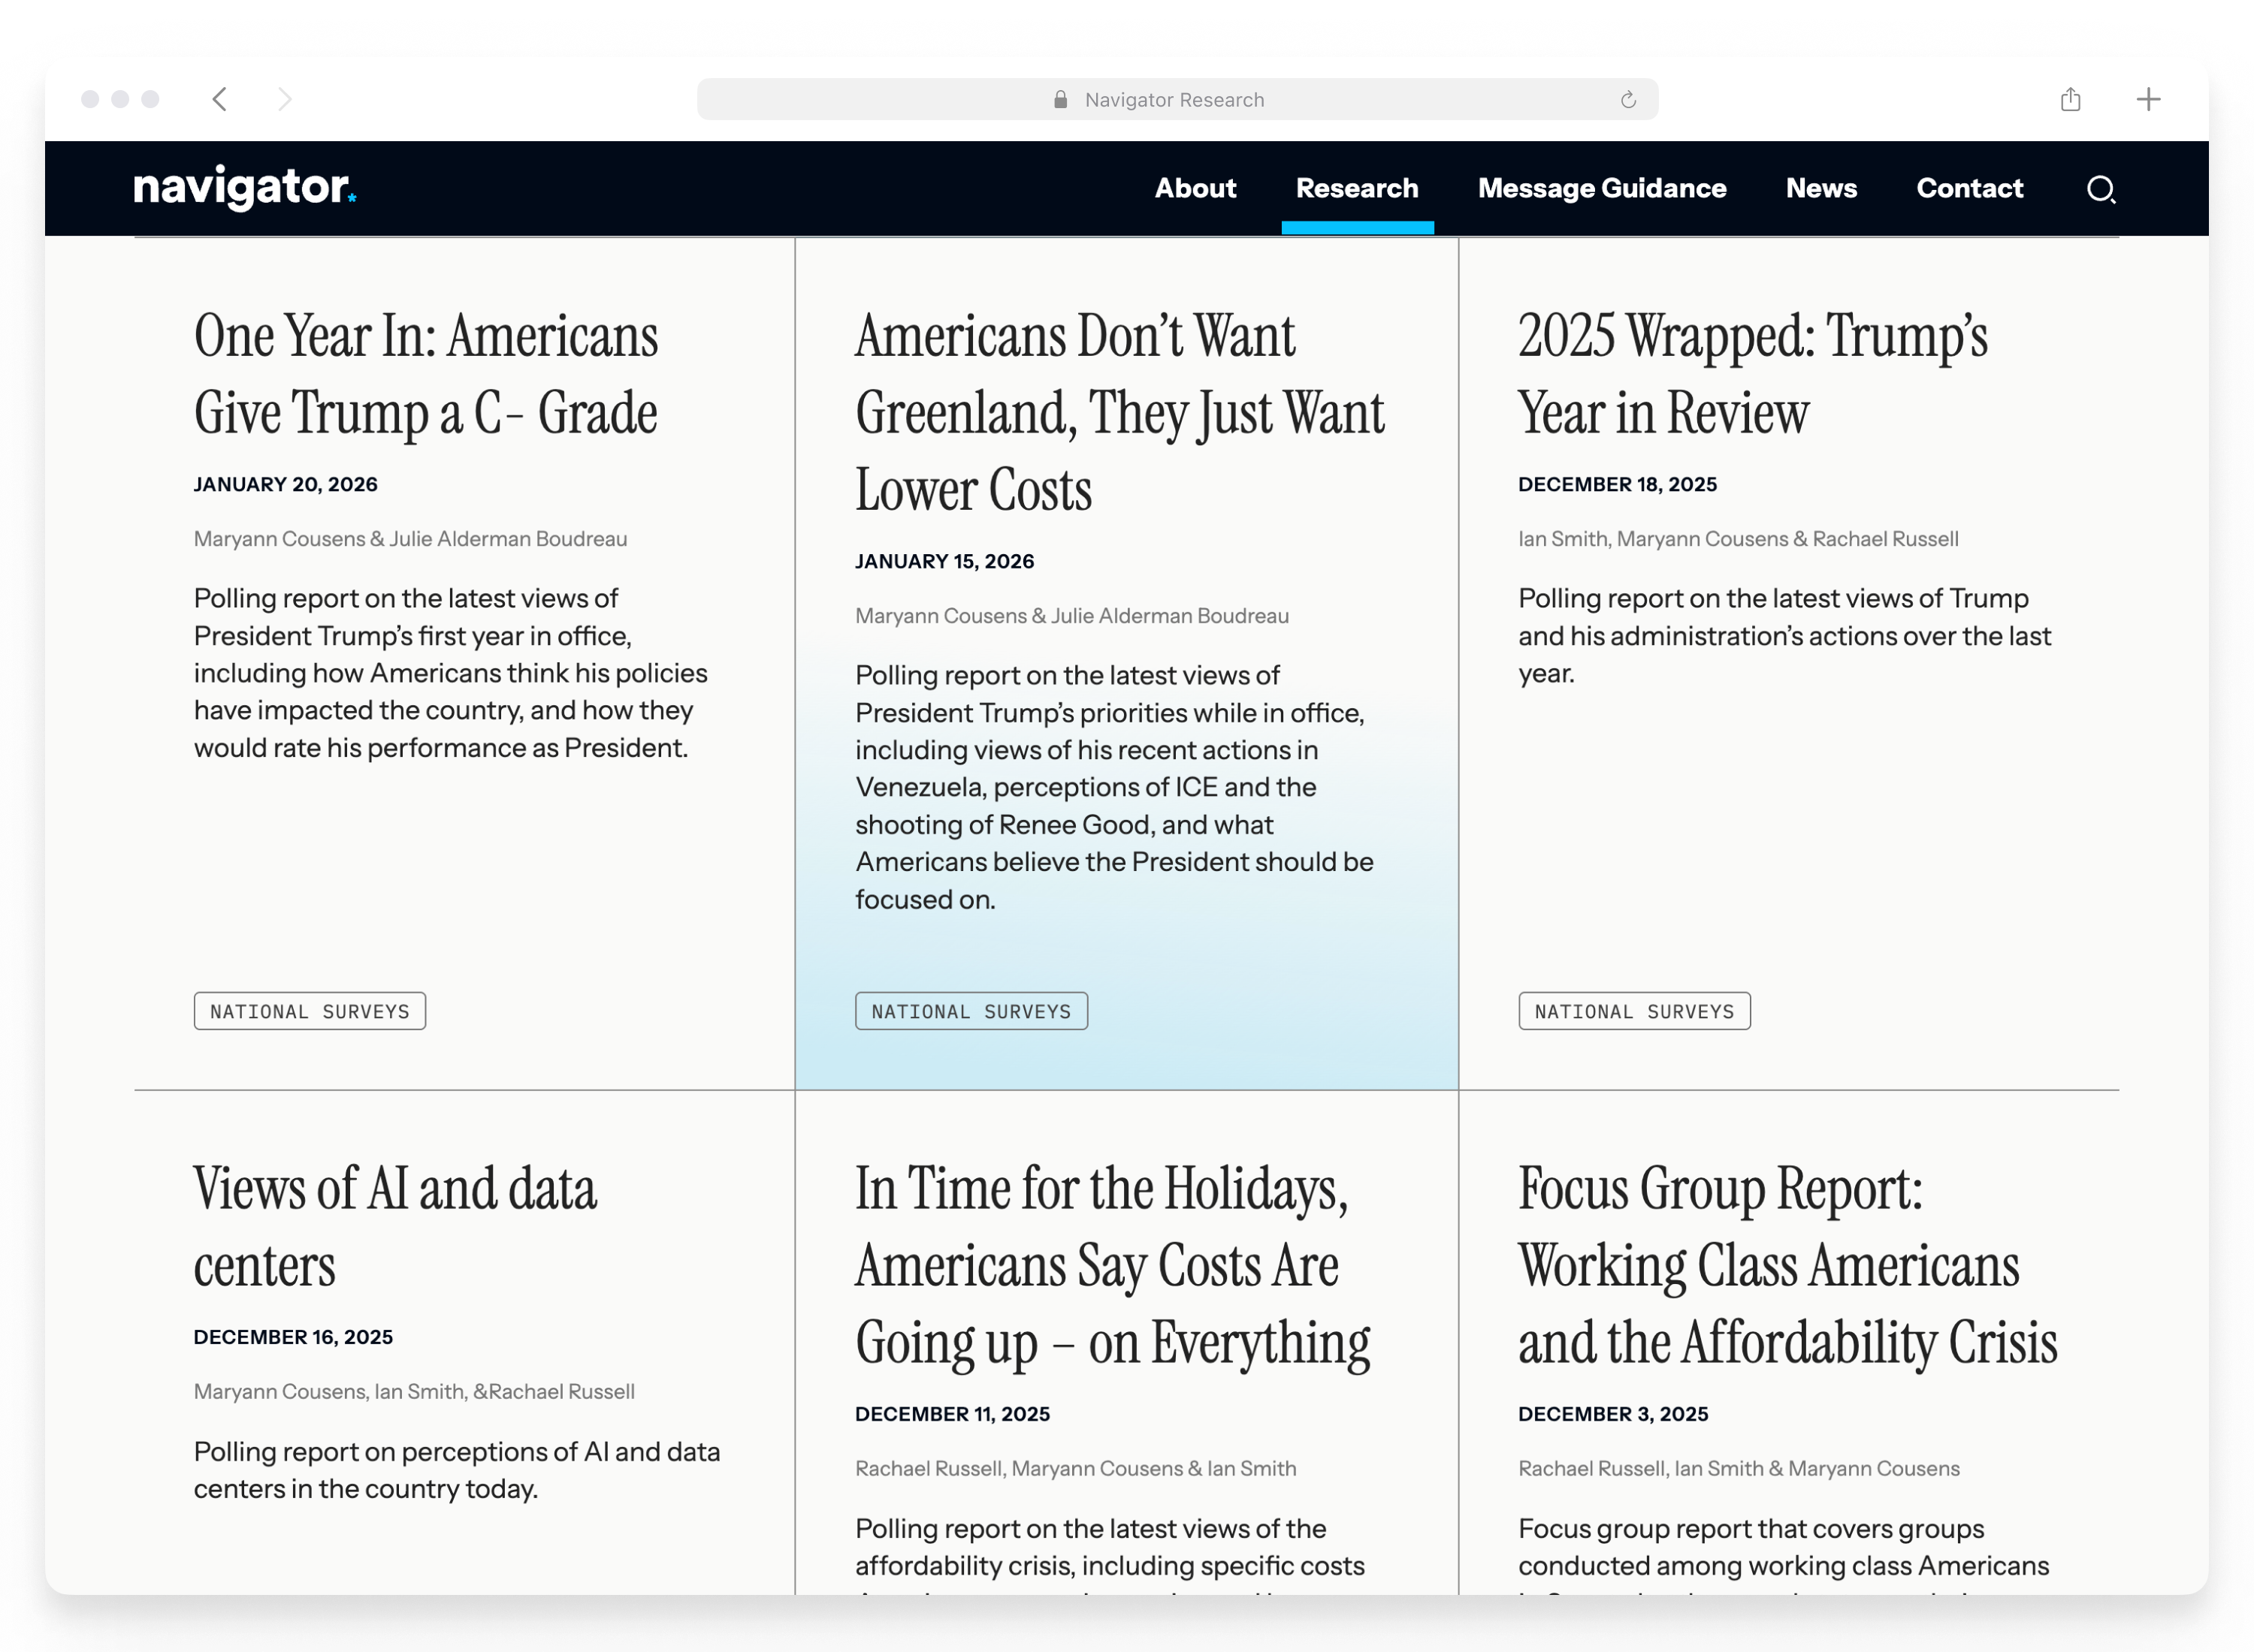This screenshot has width=2254, height=1652.
Task: Click National Surveys tag under 2025 Wrapped
Action: [x=1633, y=1011]
